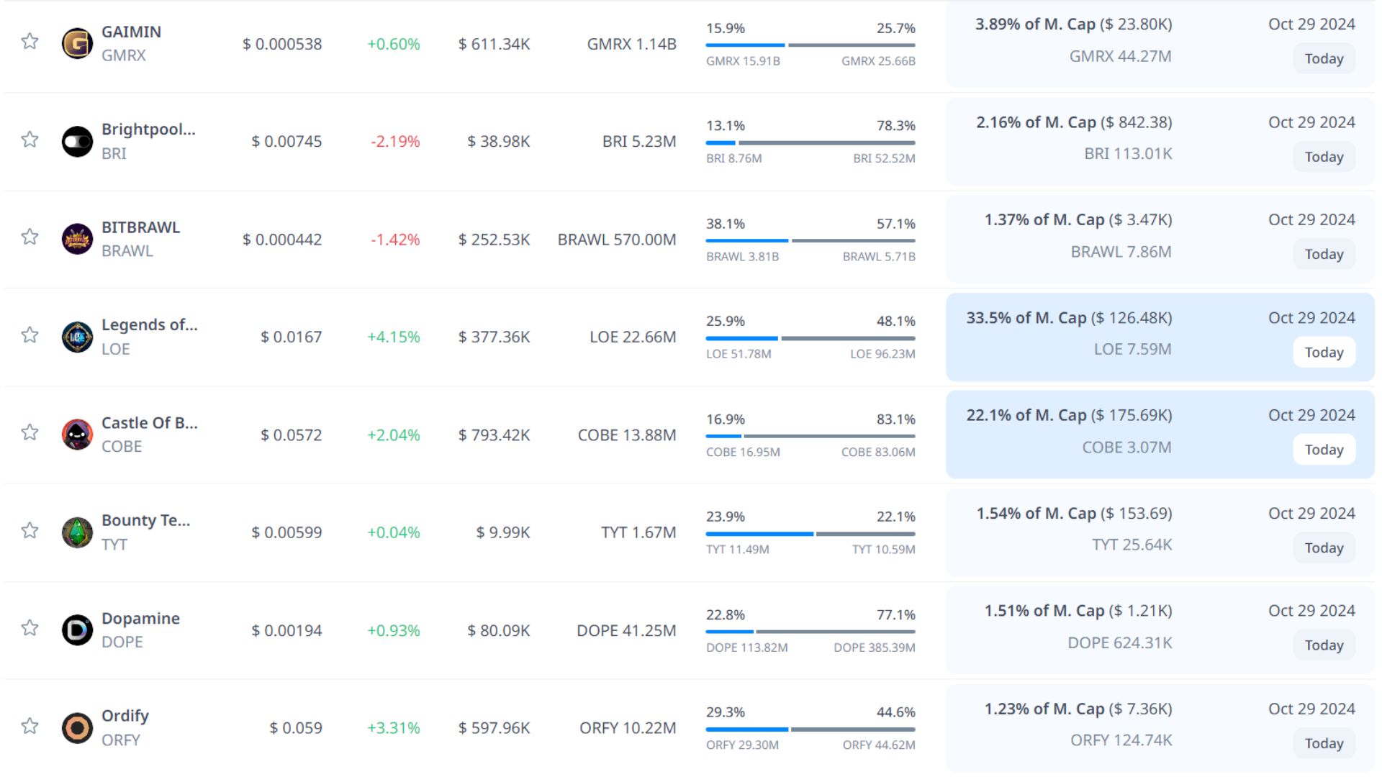
Task: Open the Legends of... token name link
Action: pos(149,324)
